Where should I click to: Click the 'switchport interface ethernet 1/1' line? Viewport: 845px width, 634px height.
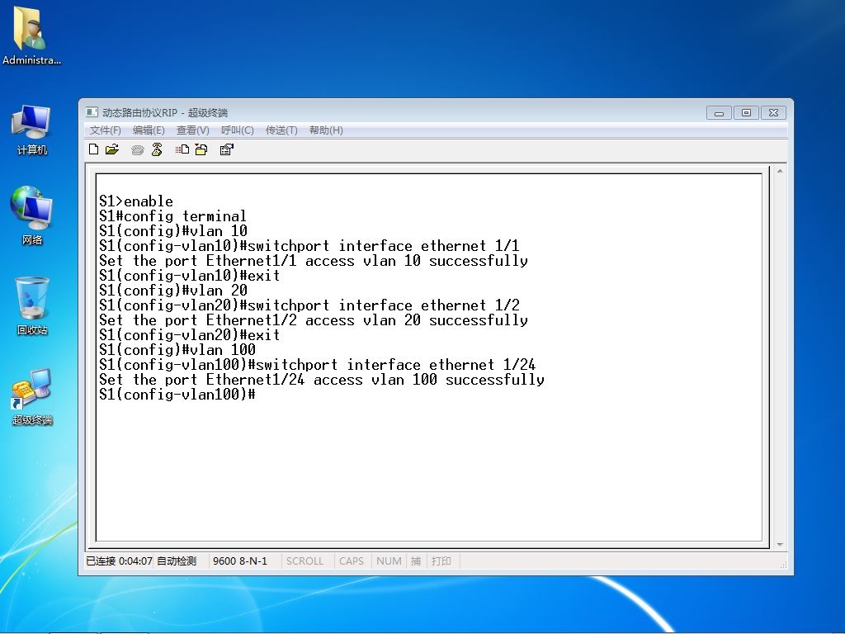point(309,246)
